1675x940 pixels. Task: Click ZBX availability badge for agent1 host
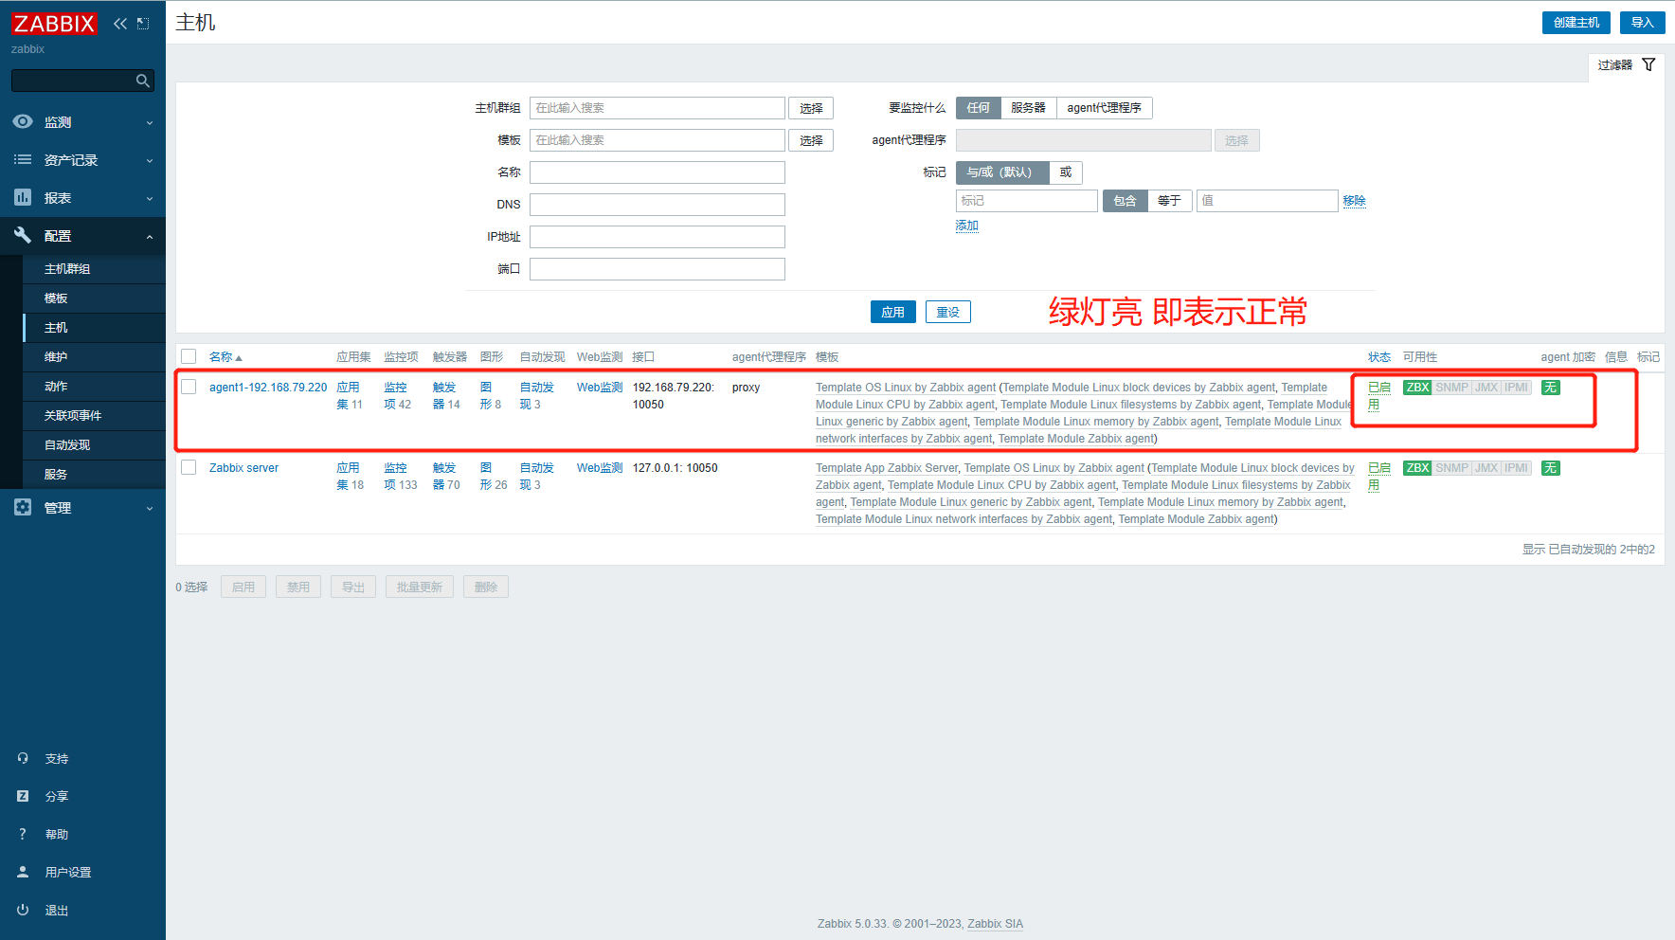(1417, 388)
